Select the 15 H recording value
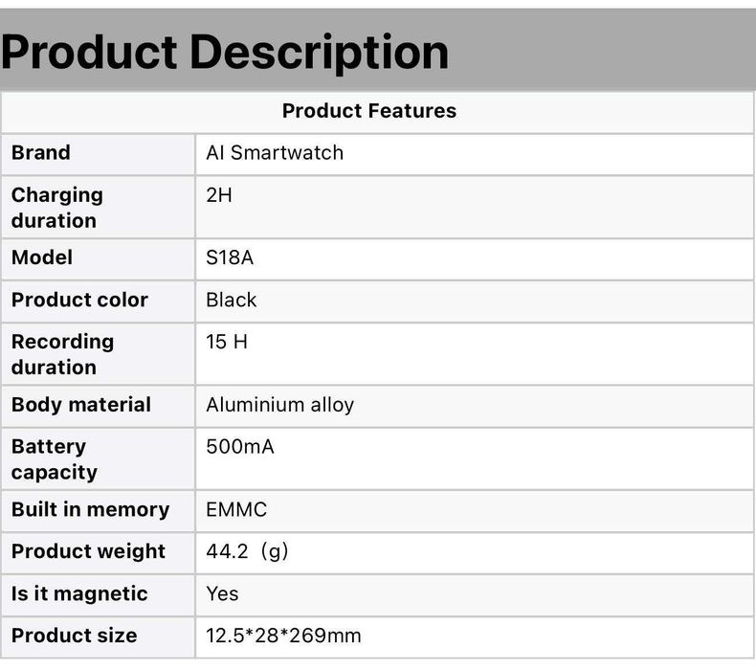The width and height of the screenshot is (756, 670). click(x=227, y=342)
